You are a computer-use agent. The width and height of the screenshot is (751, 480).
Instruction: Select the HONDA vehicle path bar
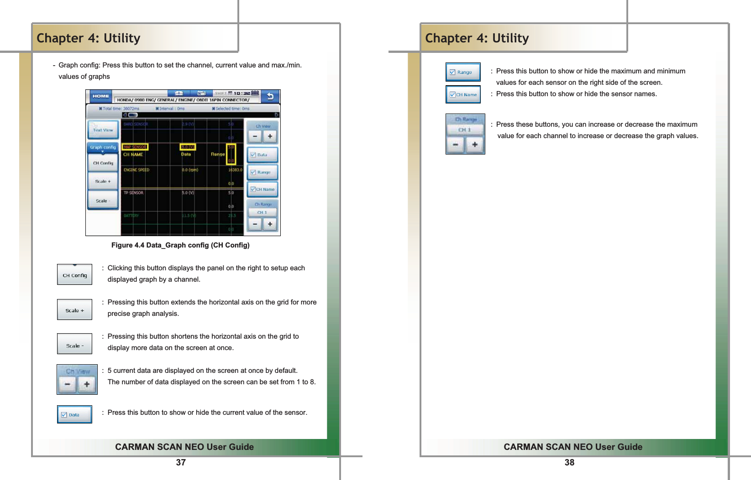[x=184, y=99]
